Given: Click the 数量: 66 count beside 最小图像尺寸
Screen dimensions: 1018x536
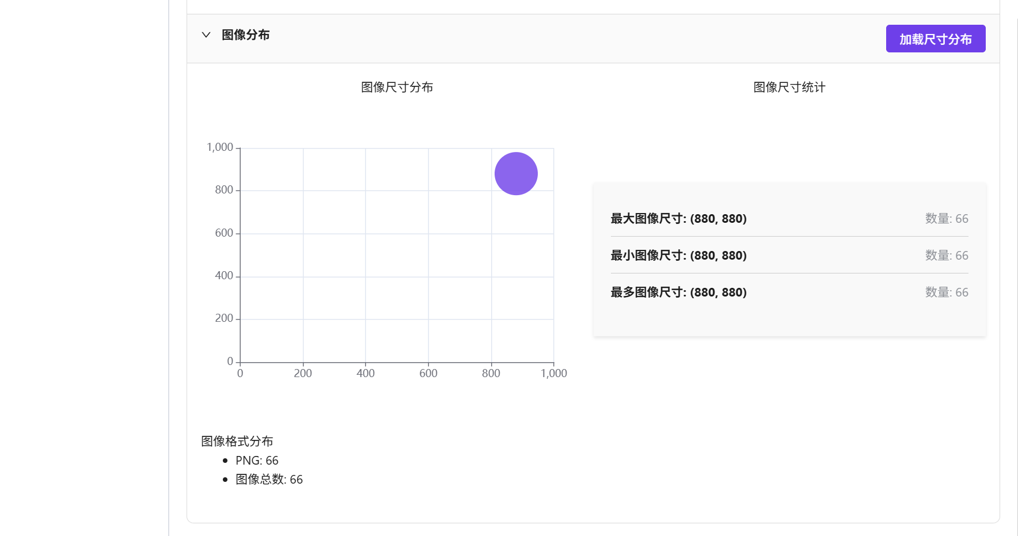Looking at the screenshot, I should click(x=946, y=256).
